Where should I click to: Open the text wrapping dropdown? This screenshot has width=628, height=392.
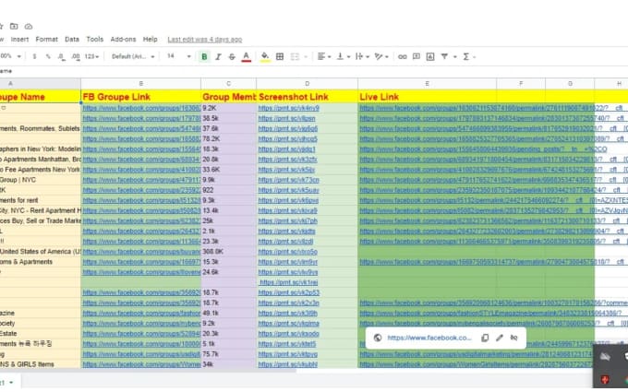[x=362, y=57]
